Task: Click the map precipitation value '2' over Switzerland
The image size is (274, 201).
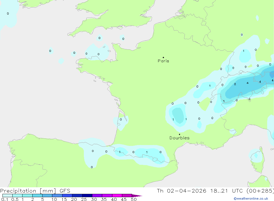Action: [235, 84]
